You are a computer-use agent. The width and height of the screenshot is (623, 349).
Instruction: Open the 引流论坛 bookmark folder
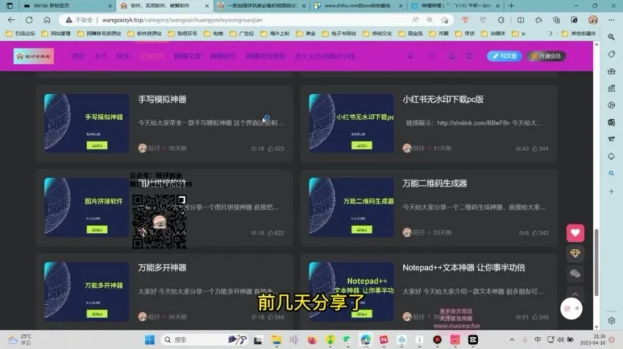click(x=21, y=34)
